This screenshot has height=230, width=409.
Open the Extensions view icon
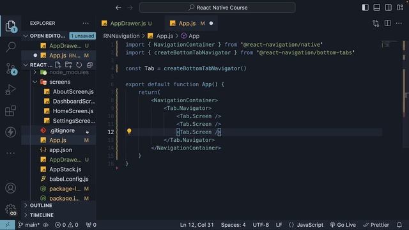(10, 111)
